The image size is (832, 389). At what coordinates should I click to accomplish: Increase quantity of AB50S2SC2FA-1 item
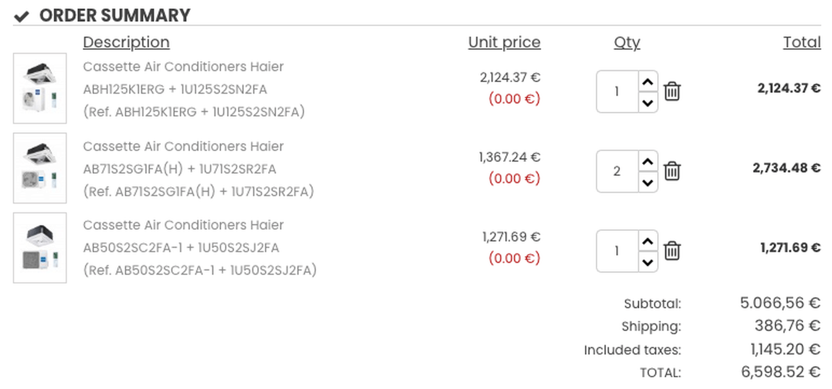tap(648, 241)
